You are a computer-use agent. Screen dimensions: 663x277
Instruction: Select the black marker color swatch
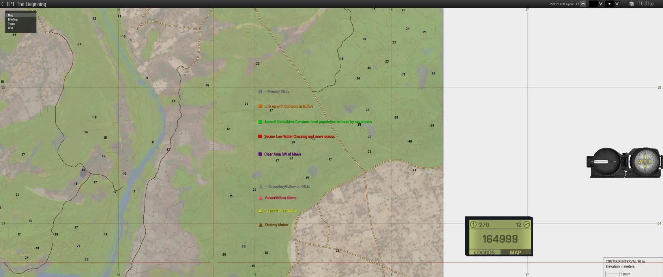(x=593, y=4)
